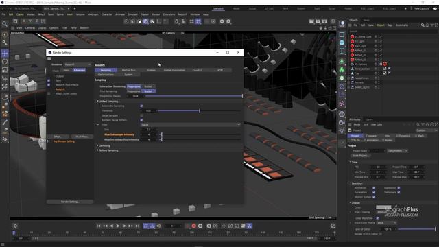Open the green MoGraph Cloner icon
Screen dimensions: 439x247
(x=342, y=70)
